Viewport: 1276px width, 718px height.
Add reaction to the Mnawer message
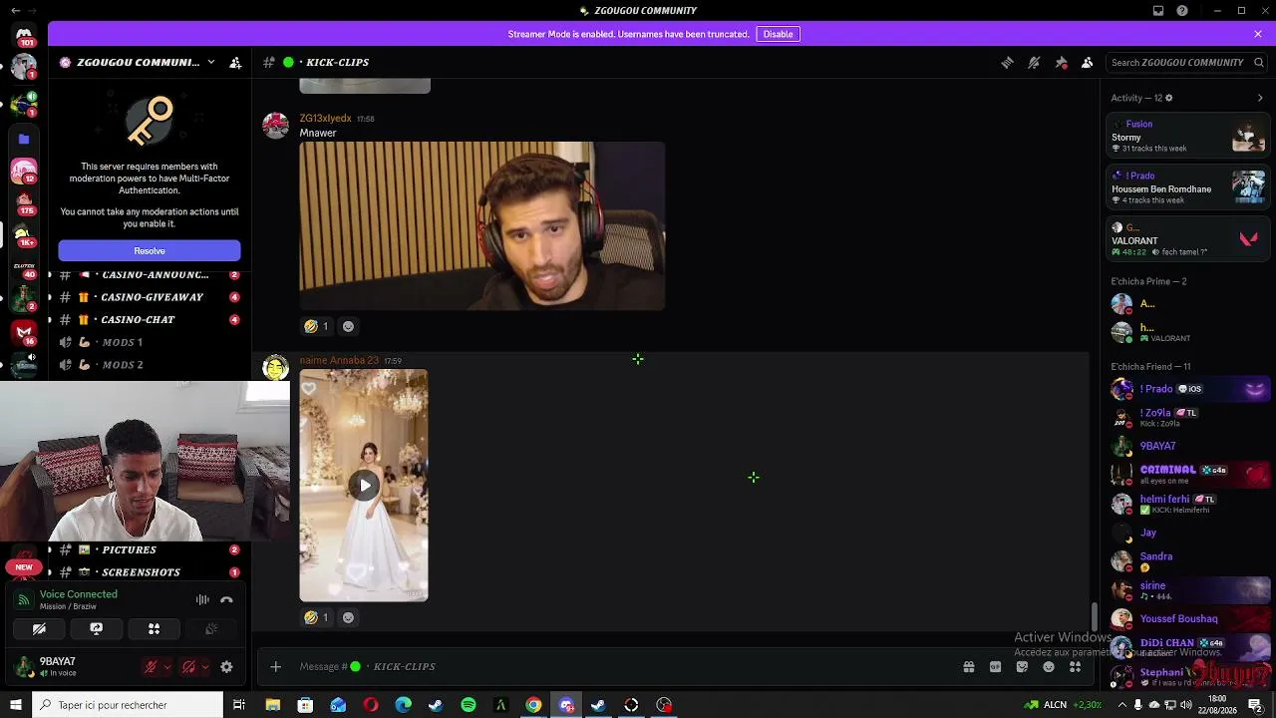click(x=348, y=326)
